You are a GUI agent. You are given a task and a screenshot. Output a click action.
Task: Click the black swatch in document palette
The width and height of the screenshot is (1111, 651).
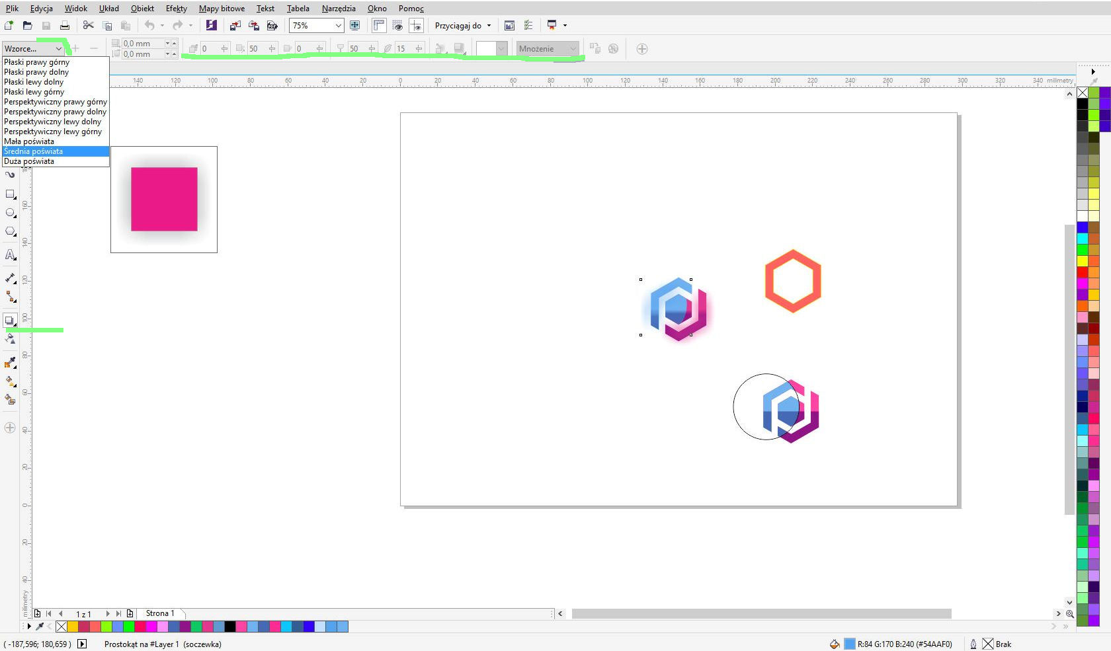point(229,627)
